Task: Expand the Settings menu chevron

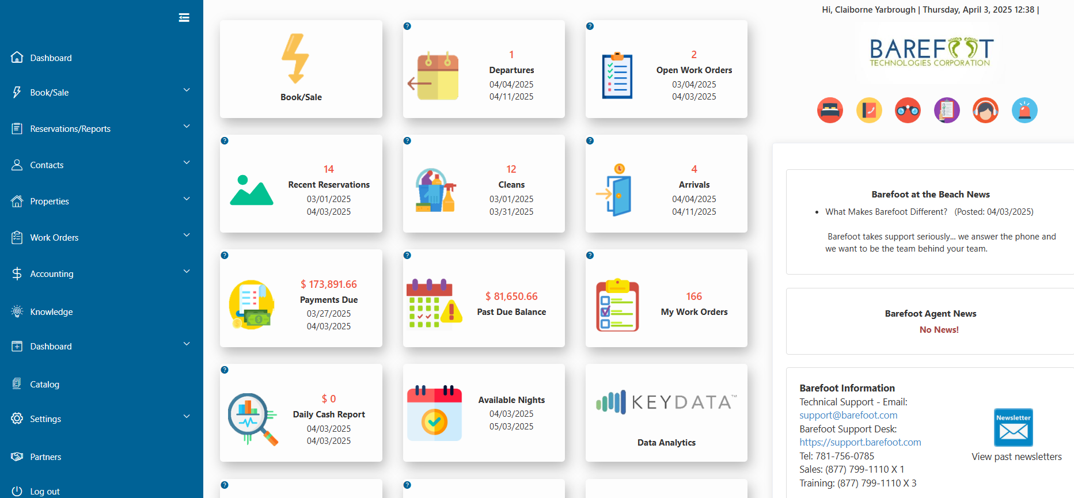Action: coord(187,417)
